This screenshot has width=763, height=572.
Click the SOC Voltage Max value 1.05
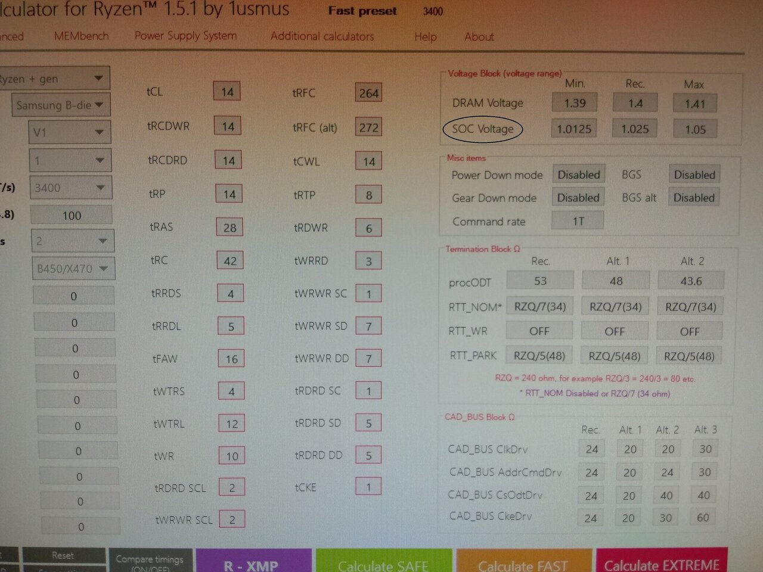695,129
